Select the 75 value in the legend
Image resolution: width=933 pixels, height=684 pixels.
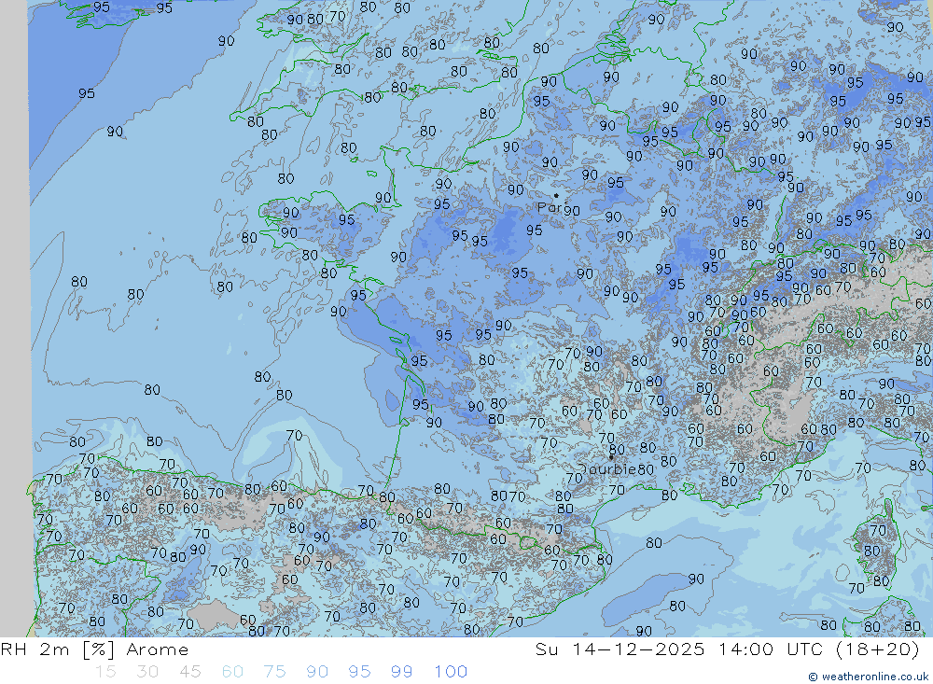point(274,672)
